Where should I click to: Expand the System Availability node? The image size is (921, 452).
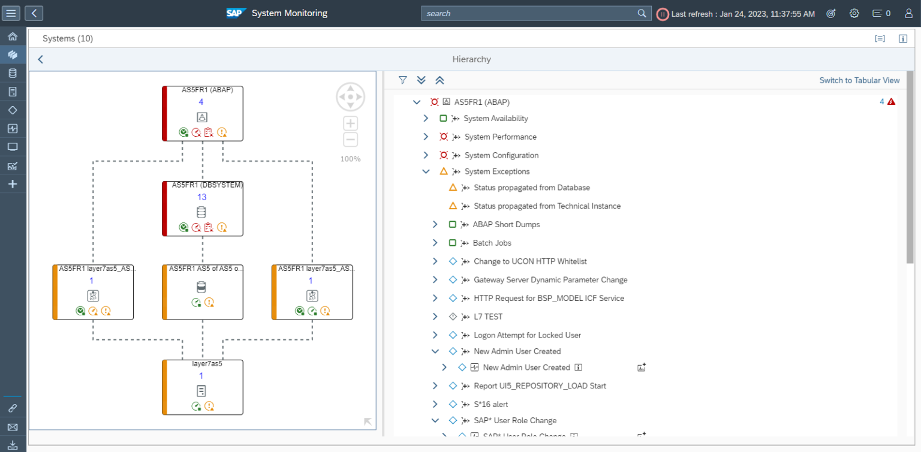coord(426,118)
